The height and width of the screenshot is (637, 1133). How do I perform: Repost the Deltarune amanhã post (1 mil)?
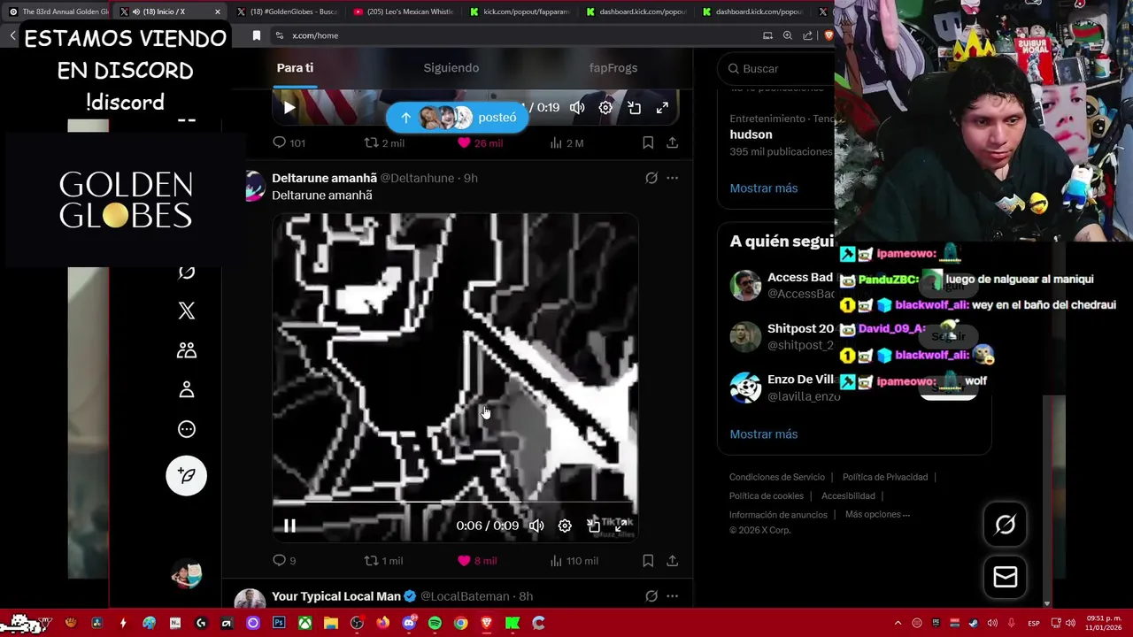(384, 560)
